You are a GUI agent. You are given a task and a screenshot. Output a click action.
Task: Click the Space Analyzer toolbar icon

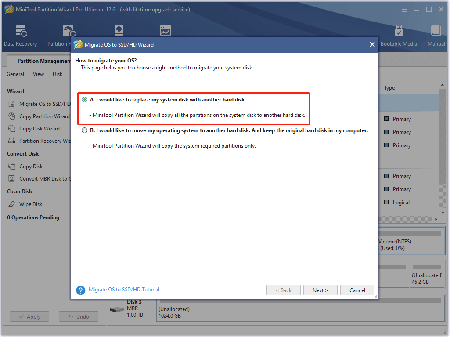pos(166,30)
